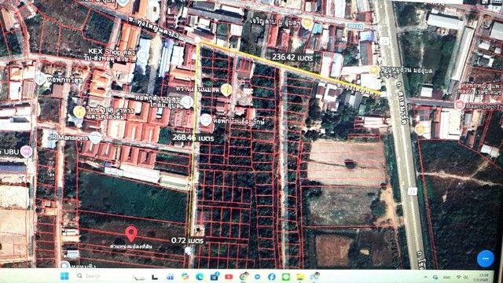The width and height of the screenshot is (503, 283).
Task: Open the blue round more-options button
Action: click(x=486, y=258)
